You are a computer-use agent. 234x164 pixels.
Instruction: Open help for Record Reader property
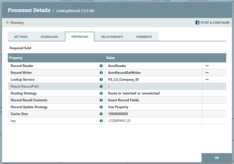point(101,66)
